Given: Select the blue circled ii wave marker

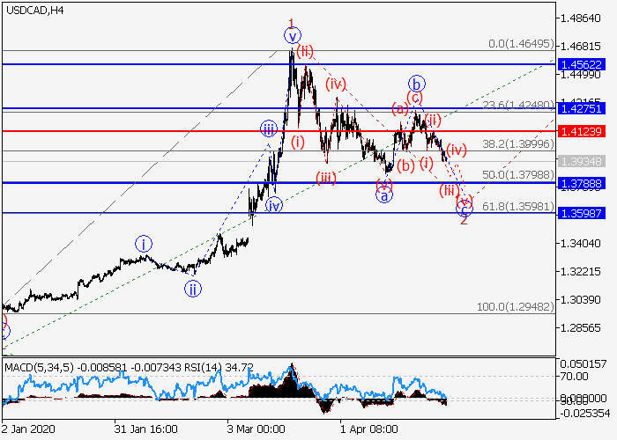Looking at the screenshot, I should point(192,287).
